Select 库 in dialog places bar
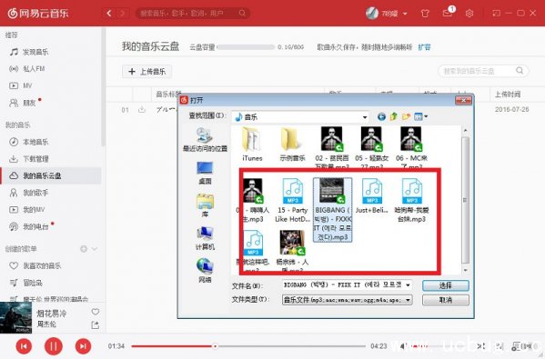This screenshot has height=359, width=545. tap(205, 205)
